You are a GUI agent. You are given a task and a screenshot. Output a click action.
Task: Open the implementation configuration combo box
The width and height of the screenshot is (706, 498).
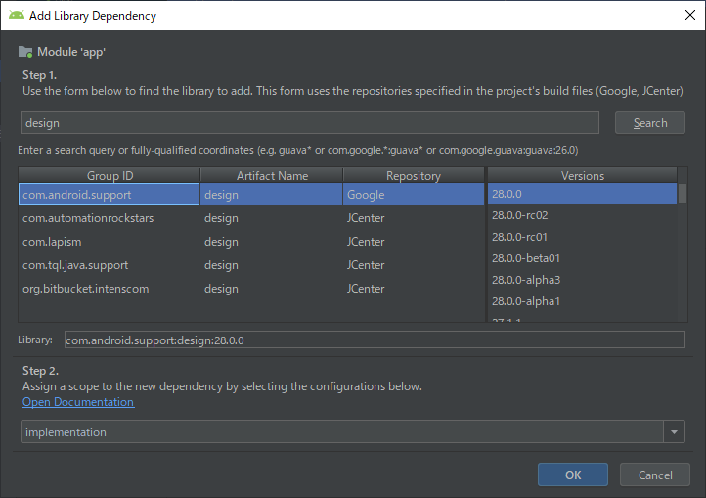click(x=340, y=431)
